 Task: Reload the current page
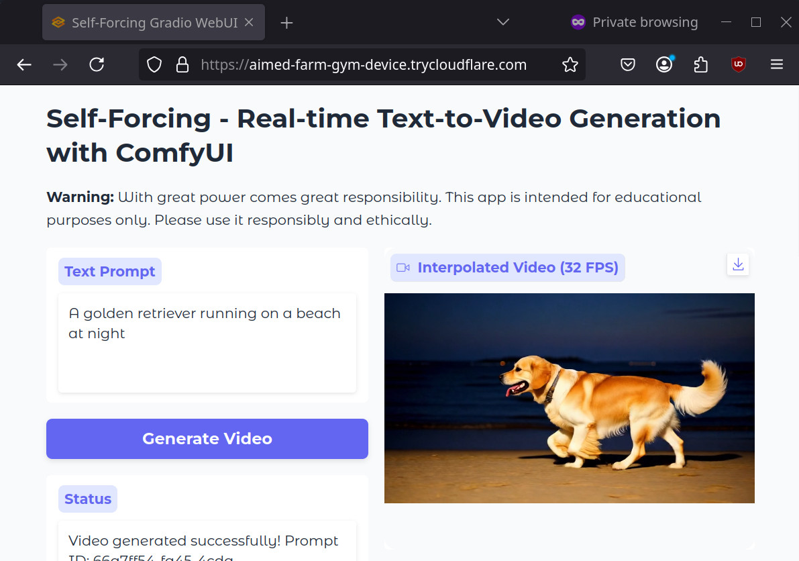coord(97,64)
